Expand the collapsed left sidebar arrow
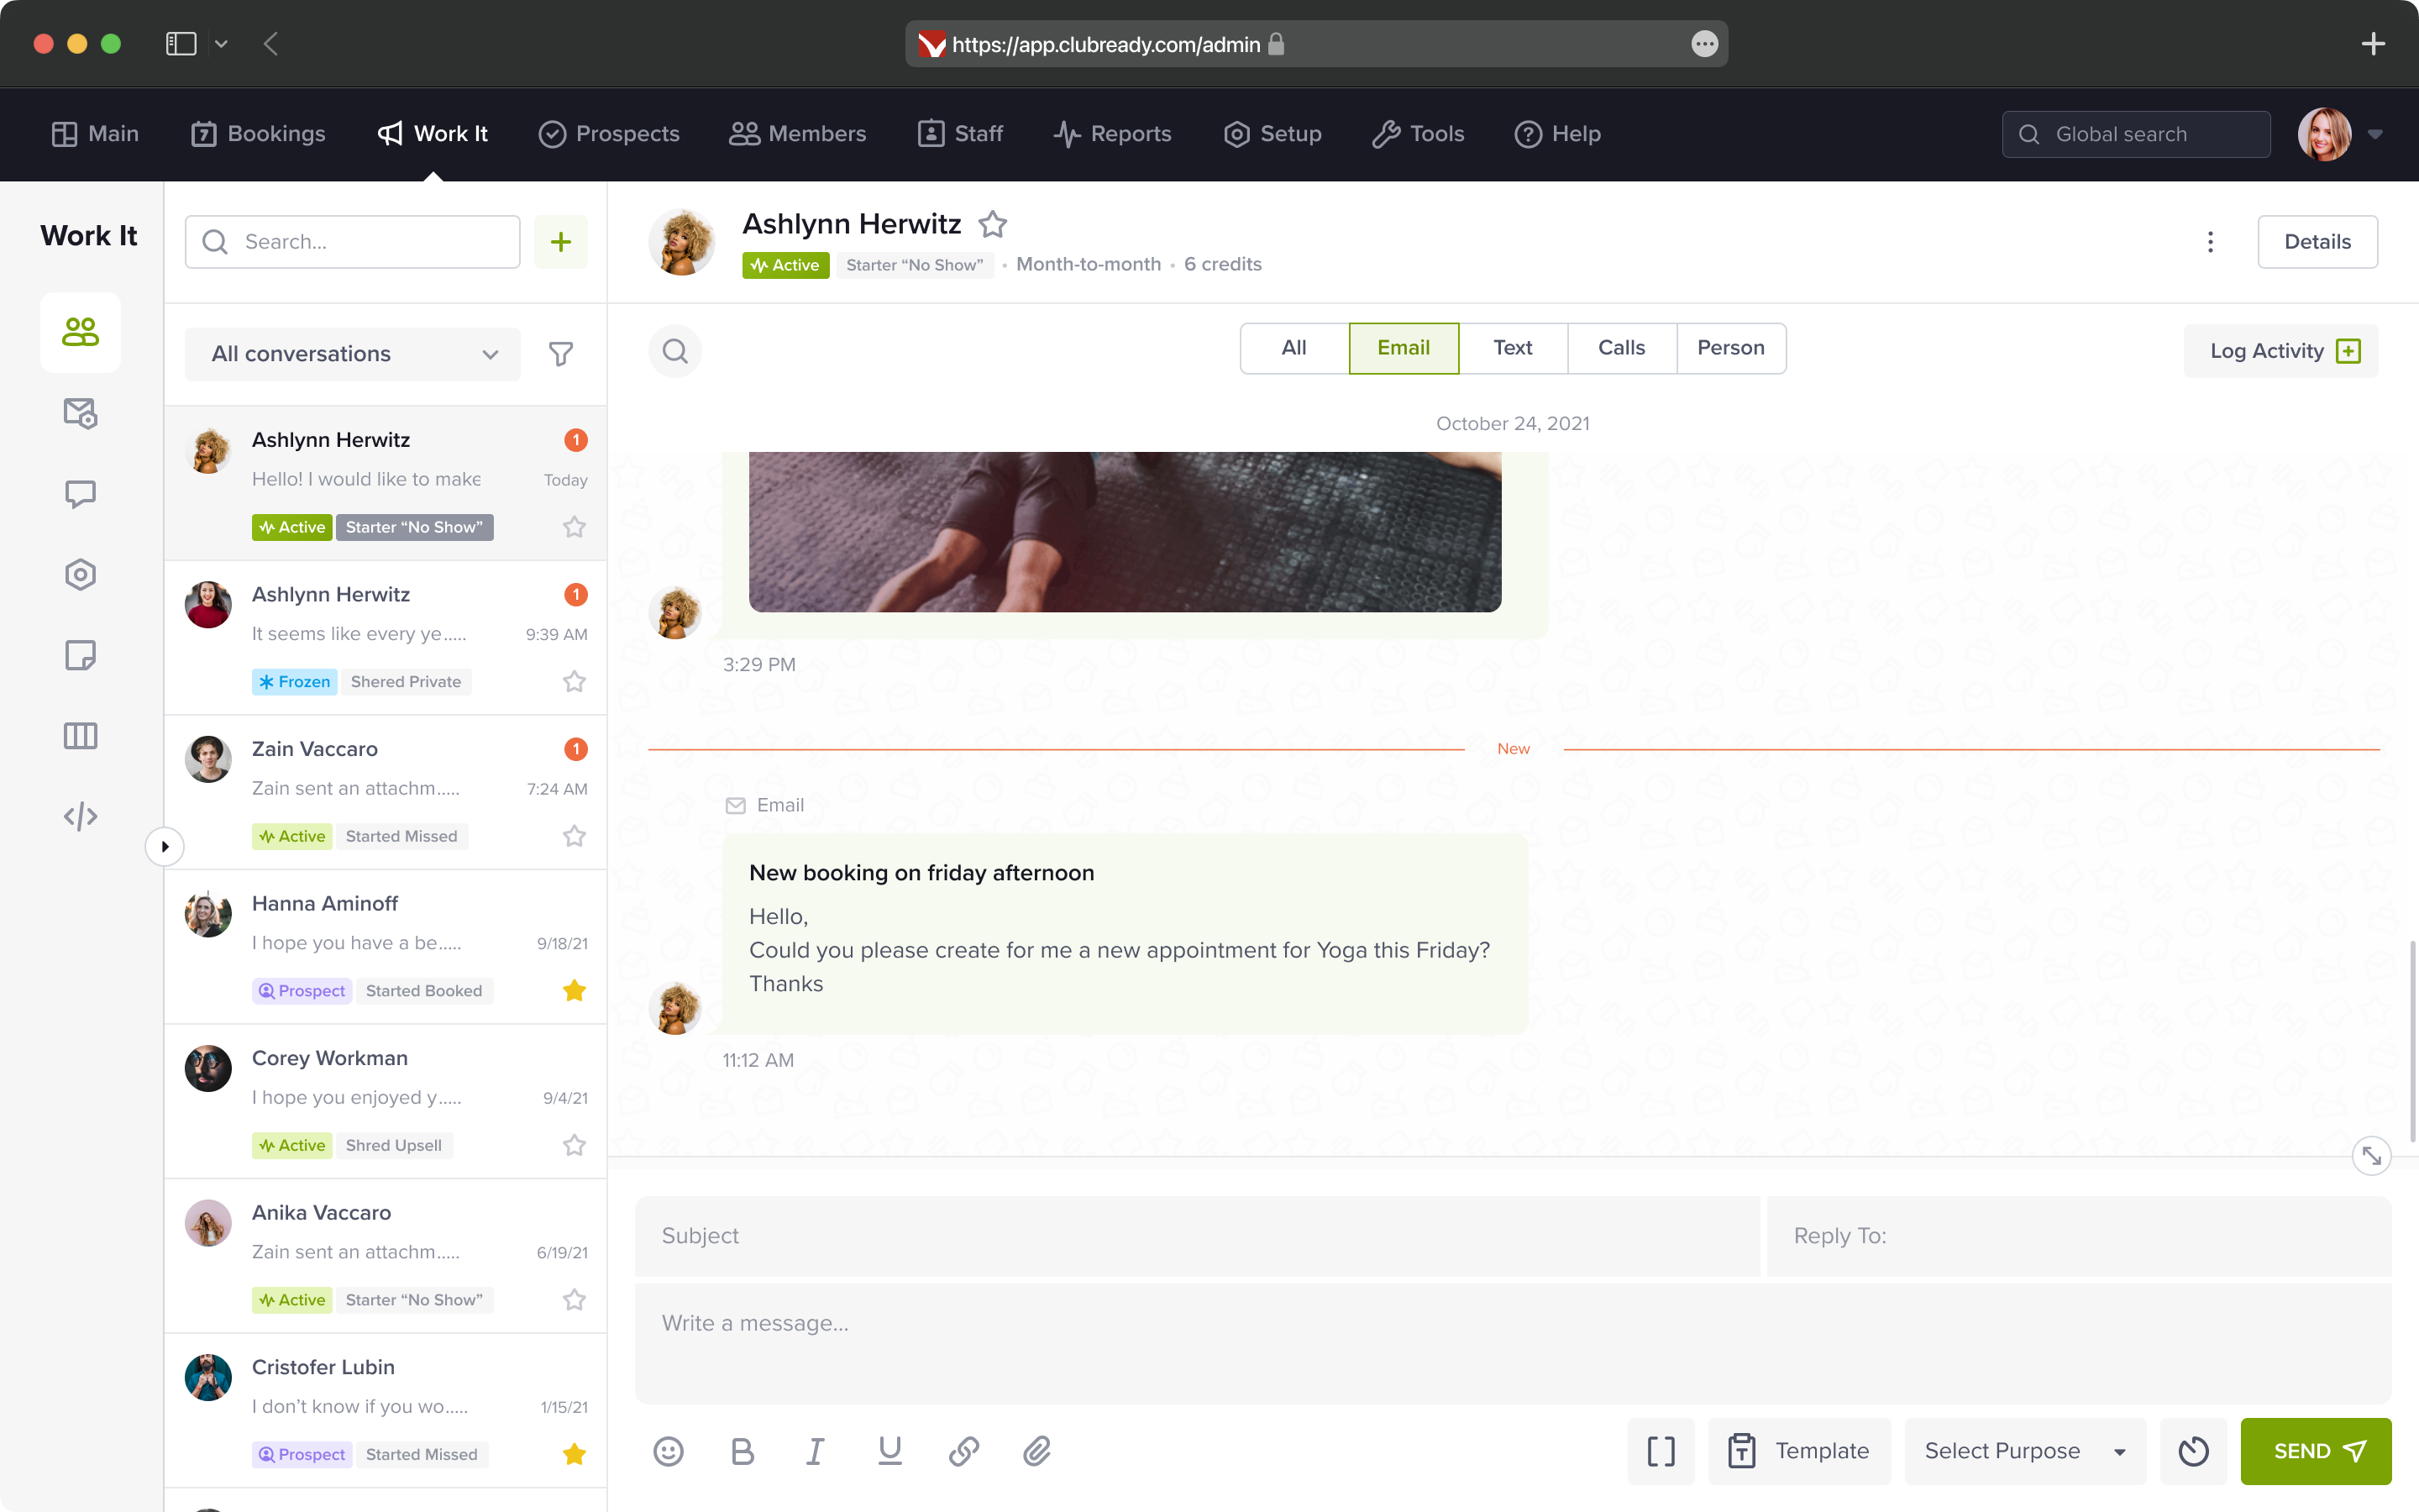 pyautogui.click(x=165, y=847)
